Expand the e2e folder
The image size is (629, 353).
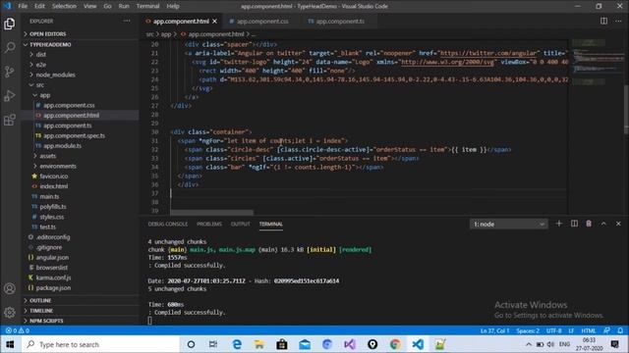tap(81, 65)
